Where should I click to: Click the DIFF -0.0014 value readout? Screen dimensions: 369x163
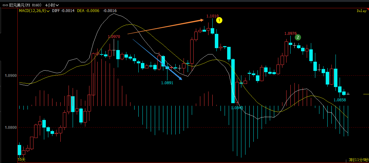pos(63,11)
